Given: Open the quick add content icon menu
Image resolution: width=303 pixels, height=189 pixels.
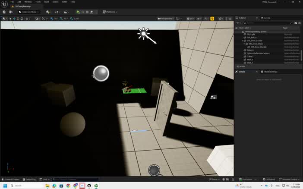Looking at the screenshot, I should 49,12.
